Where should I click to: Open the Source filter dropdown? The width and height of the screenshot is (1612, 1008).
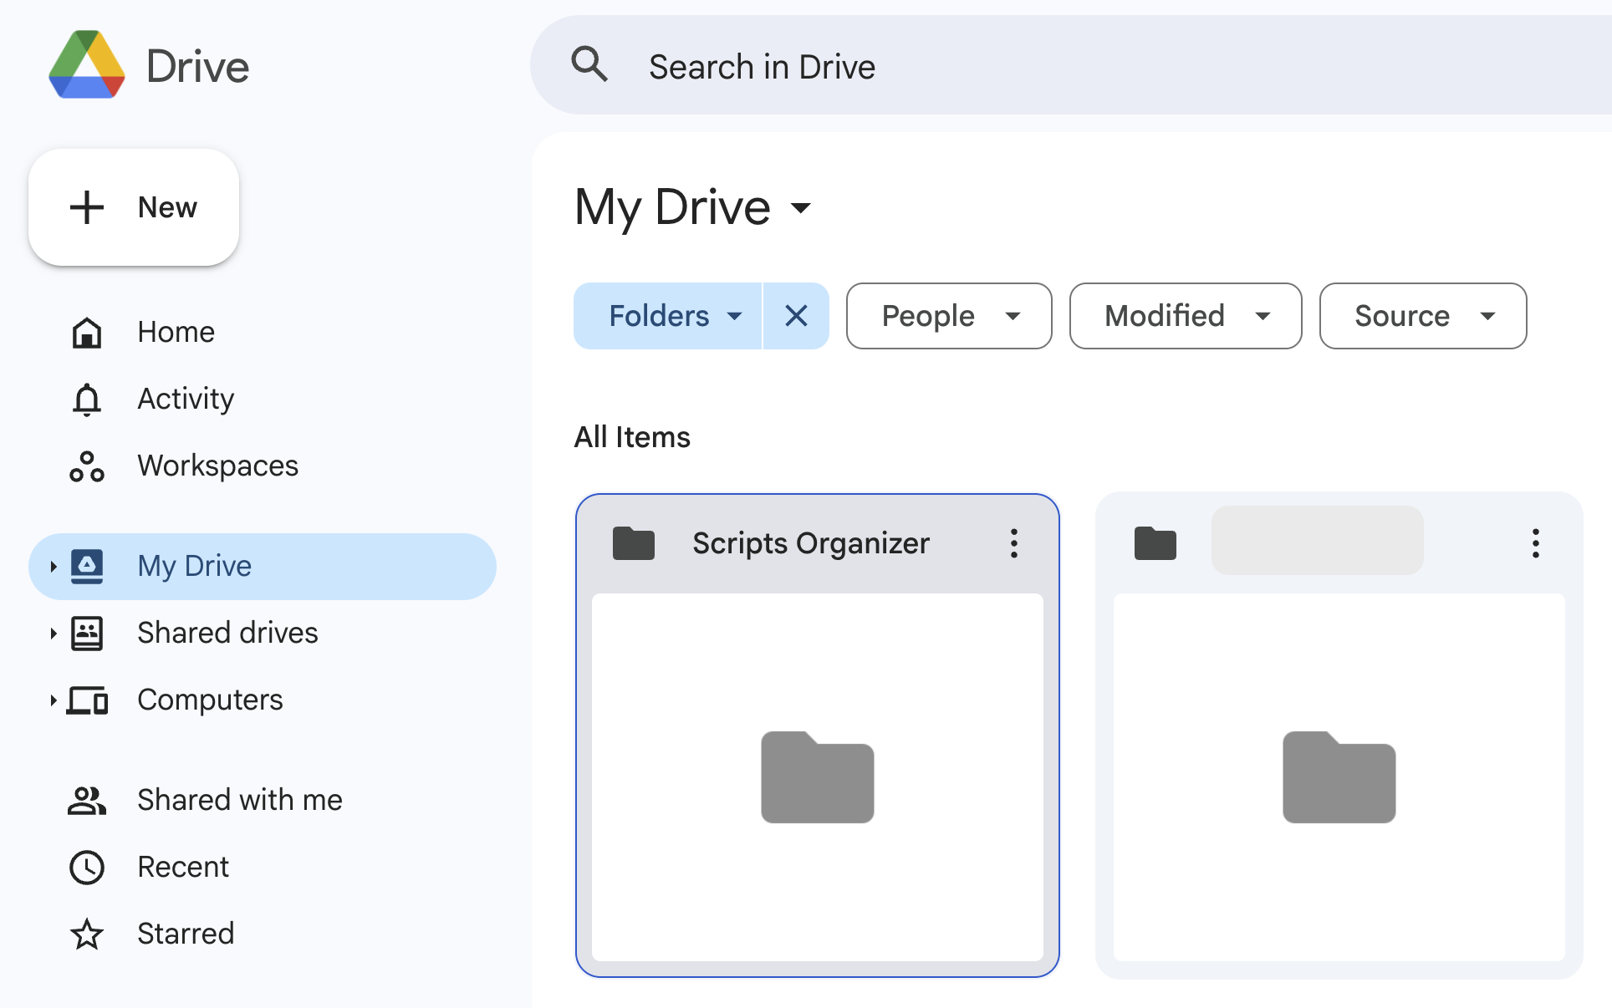pyautogui.click(x=1423, y=316)
